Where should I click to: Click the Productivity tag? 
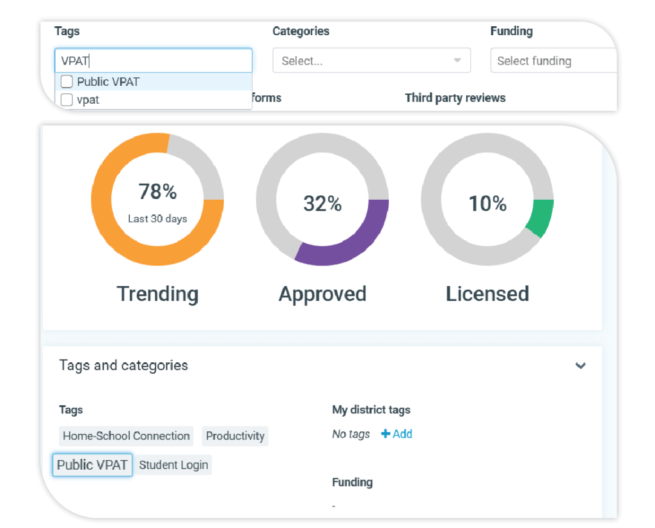pyautogui.click(x=235, y=436)
